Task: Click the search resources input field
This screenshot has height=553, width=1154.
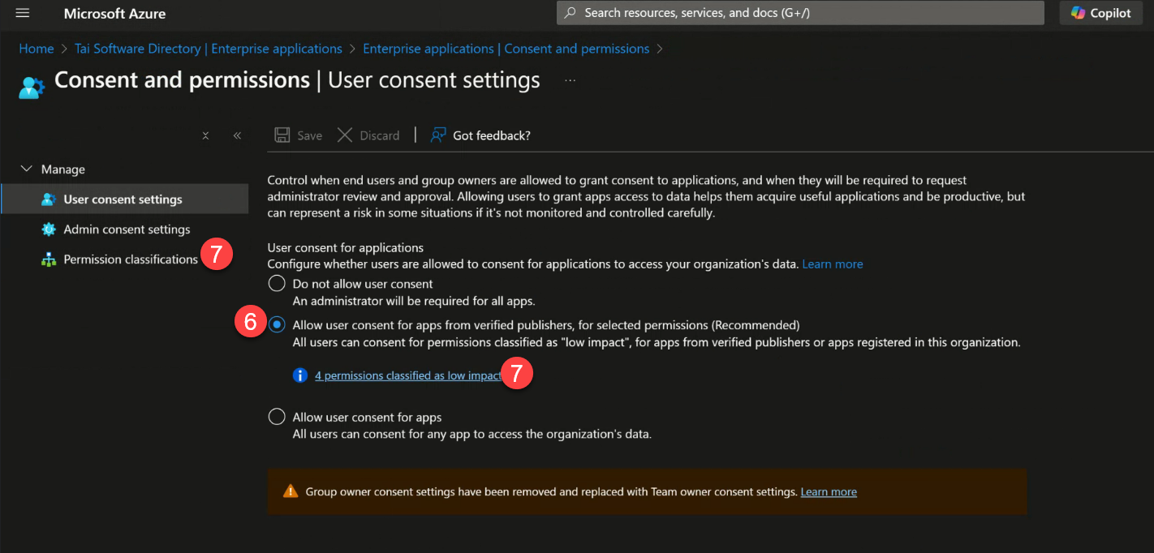Action: (799, 13)
